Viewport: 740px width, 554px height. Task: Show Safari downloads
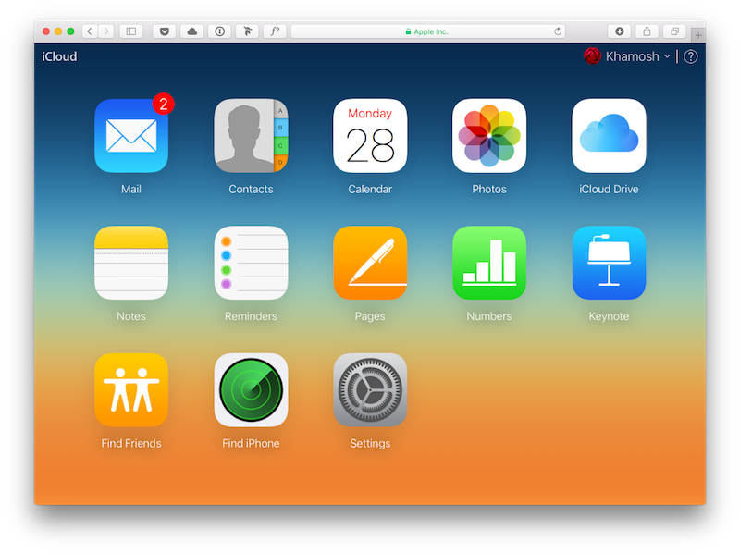click(620, 31)
